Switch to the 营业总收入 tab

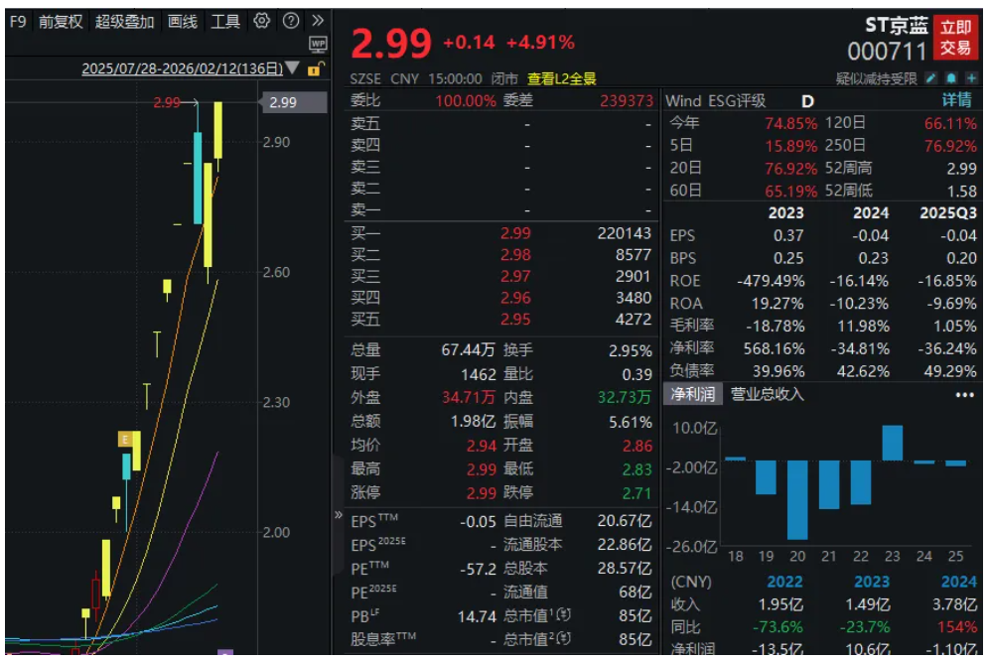click(768, 394)
